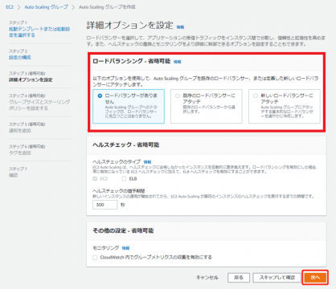Enable CloudWatch group metrics collection checkbox
This screenshot has height=289, width=336.
point(95,258)
